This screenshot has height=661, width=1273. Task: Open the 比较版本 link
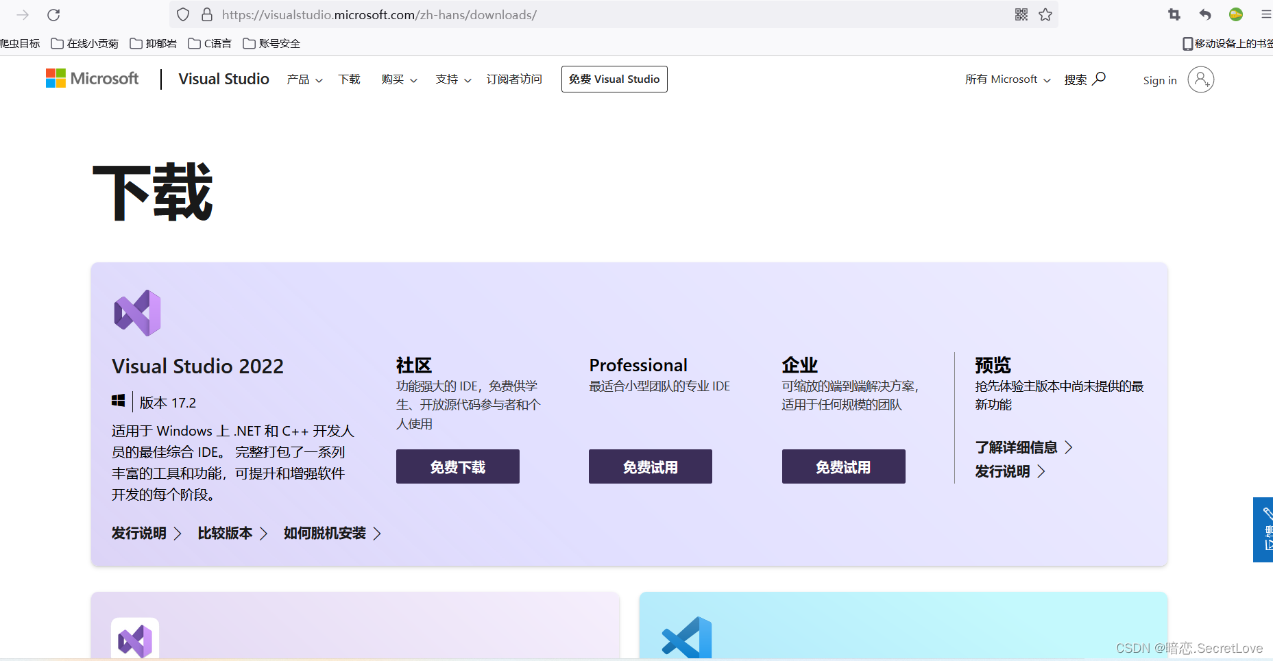[232, 533]
